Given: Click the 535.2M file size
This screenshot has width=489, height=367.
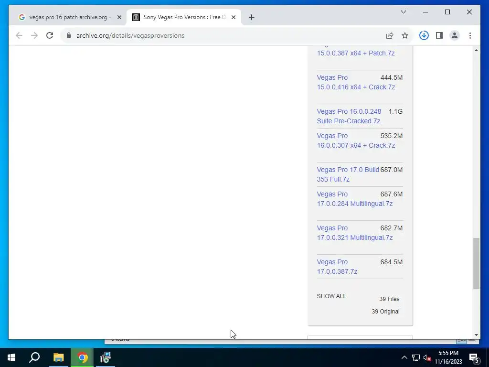Looking at the screenshot, I should pyautogui.click(x=392, y=136).
